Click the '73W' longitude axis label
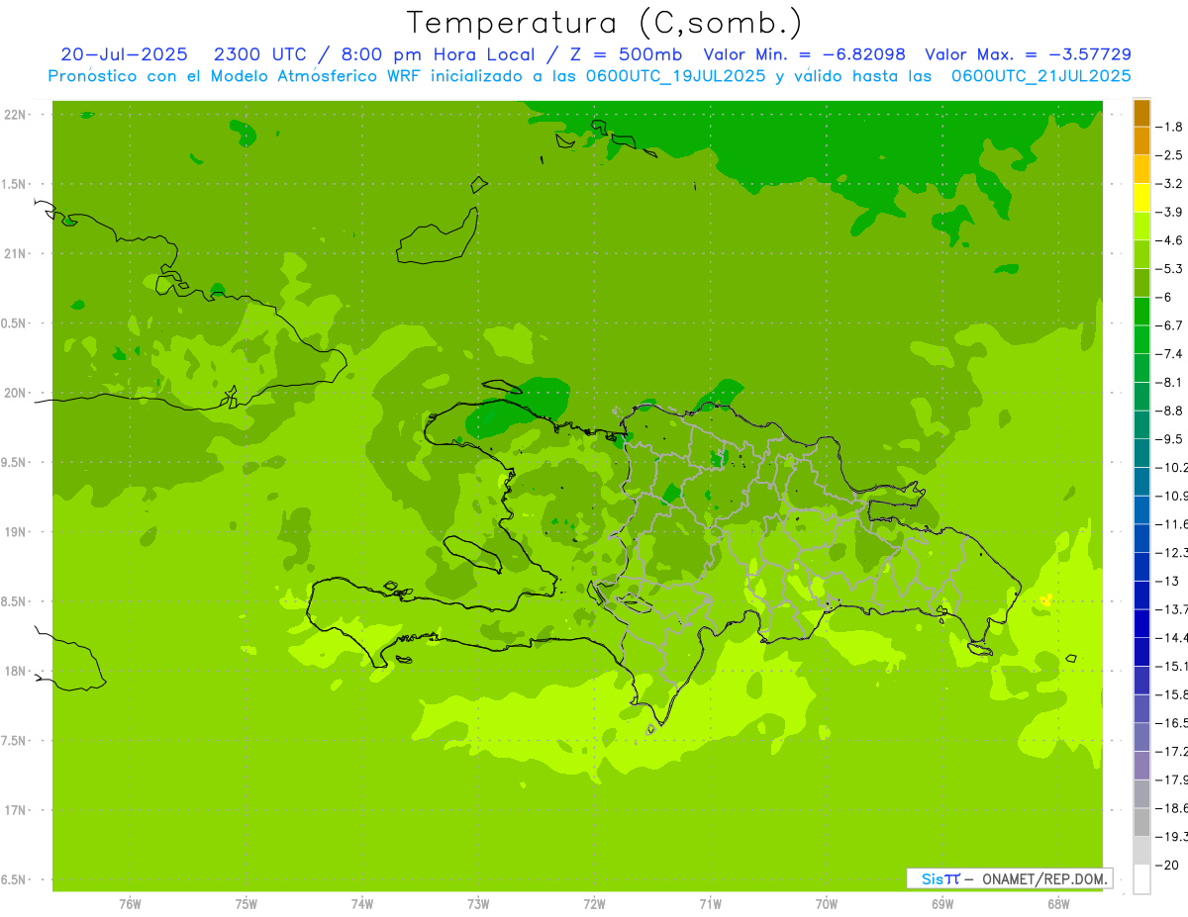The image size is (1188, 917). tap(478, 904)
